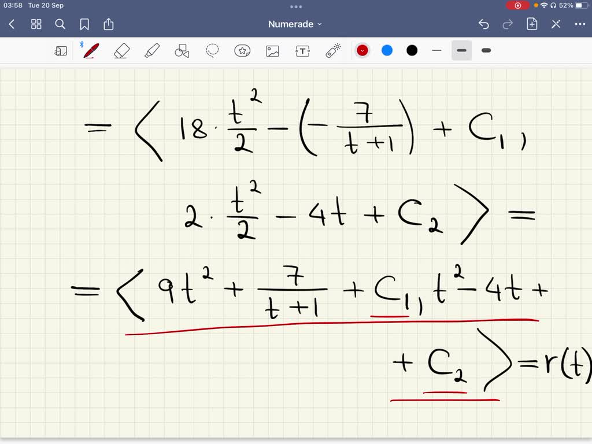This screenshot has height=444, width=592.
Task: Open the more options ellipsis menu
Action: click(580, 24)
